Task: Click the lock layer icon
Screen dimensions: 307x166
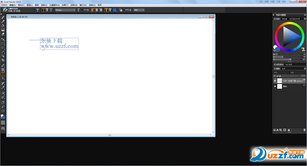Action: [x=289, y=130]
